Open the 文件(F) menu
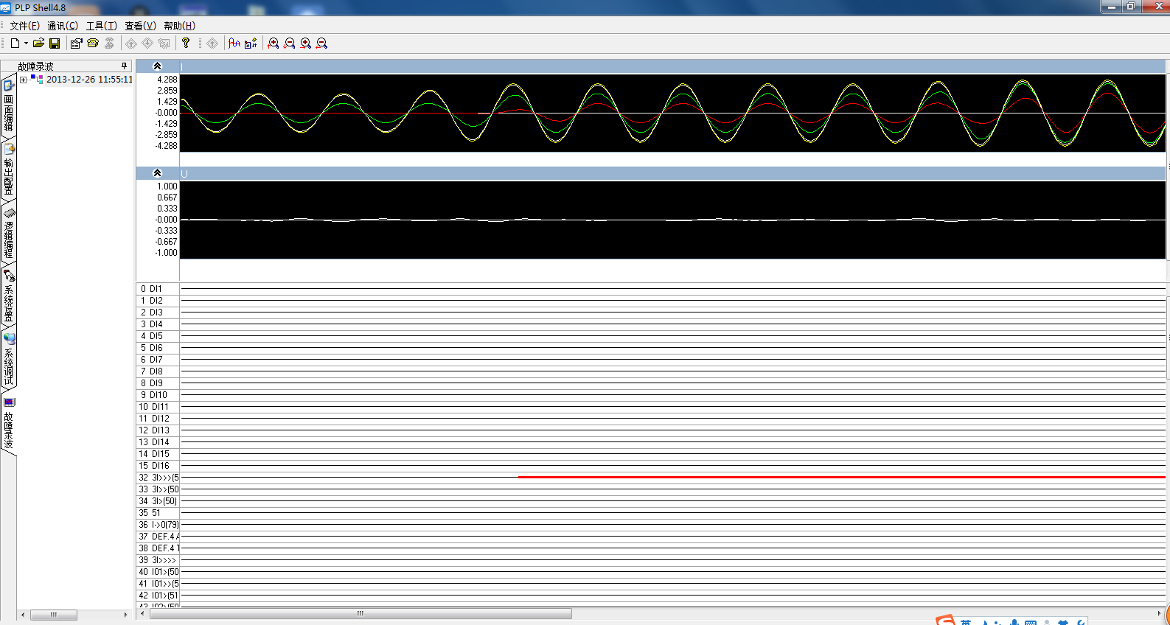 point(24,26)
